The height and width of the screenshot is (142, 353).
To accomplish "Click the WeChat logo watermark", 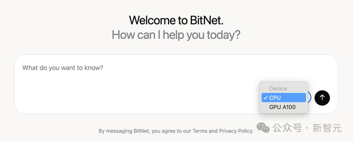I will [263, 127].
